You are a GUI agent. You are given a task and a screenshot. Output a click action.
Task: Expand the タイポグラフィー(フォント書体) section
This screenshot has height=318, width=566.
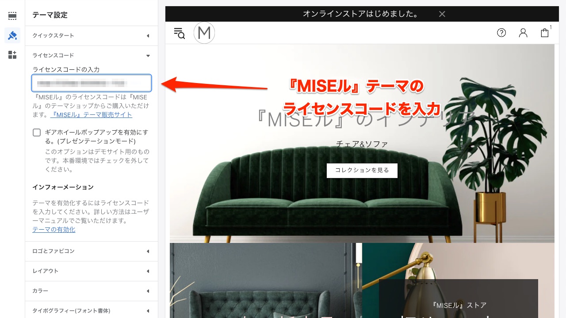[92, 310]
